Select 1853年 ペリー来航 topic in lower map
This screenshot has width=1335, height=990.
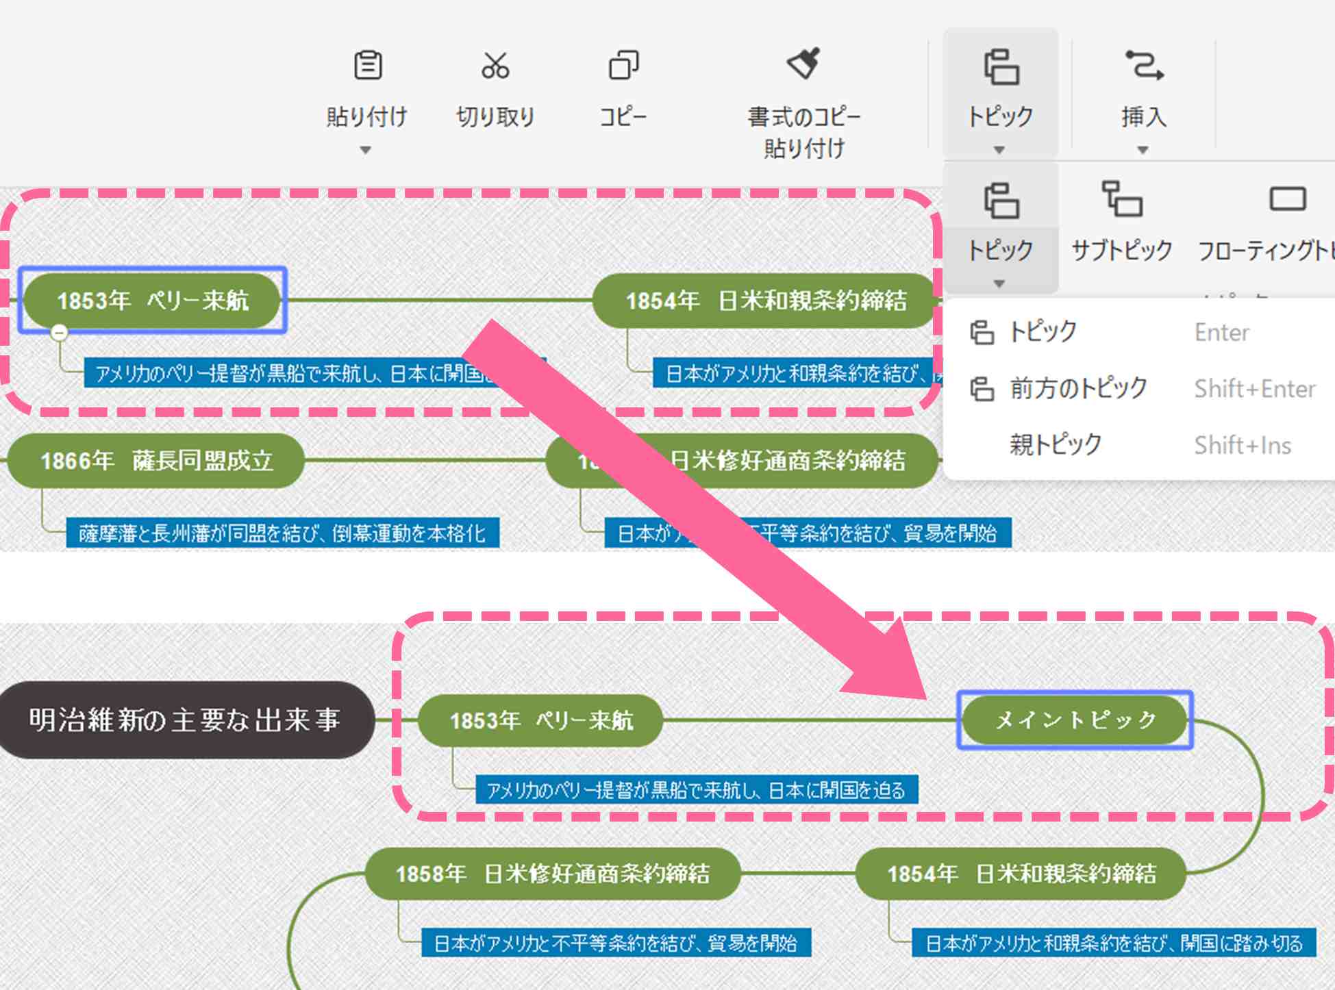[x=540, y=720]
